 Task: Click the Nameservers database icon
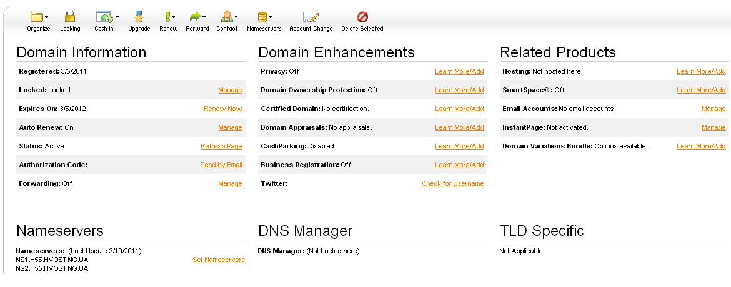(262, 17)
